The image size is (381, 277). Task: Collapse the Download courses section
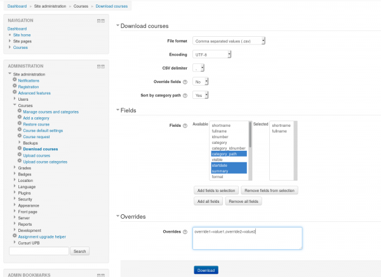117,26
